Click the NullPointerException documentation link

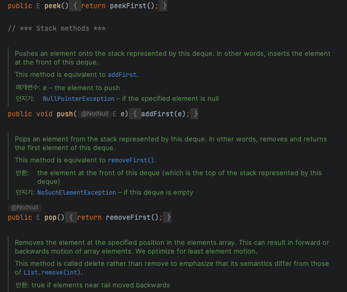point(79,98)
